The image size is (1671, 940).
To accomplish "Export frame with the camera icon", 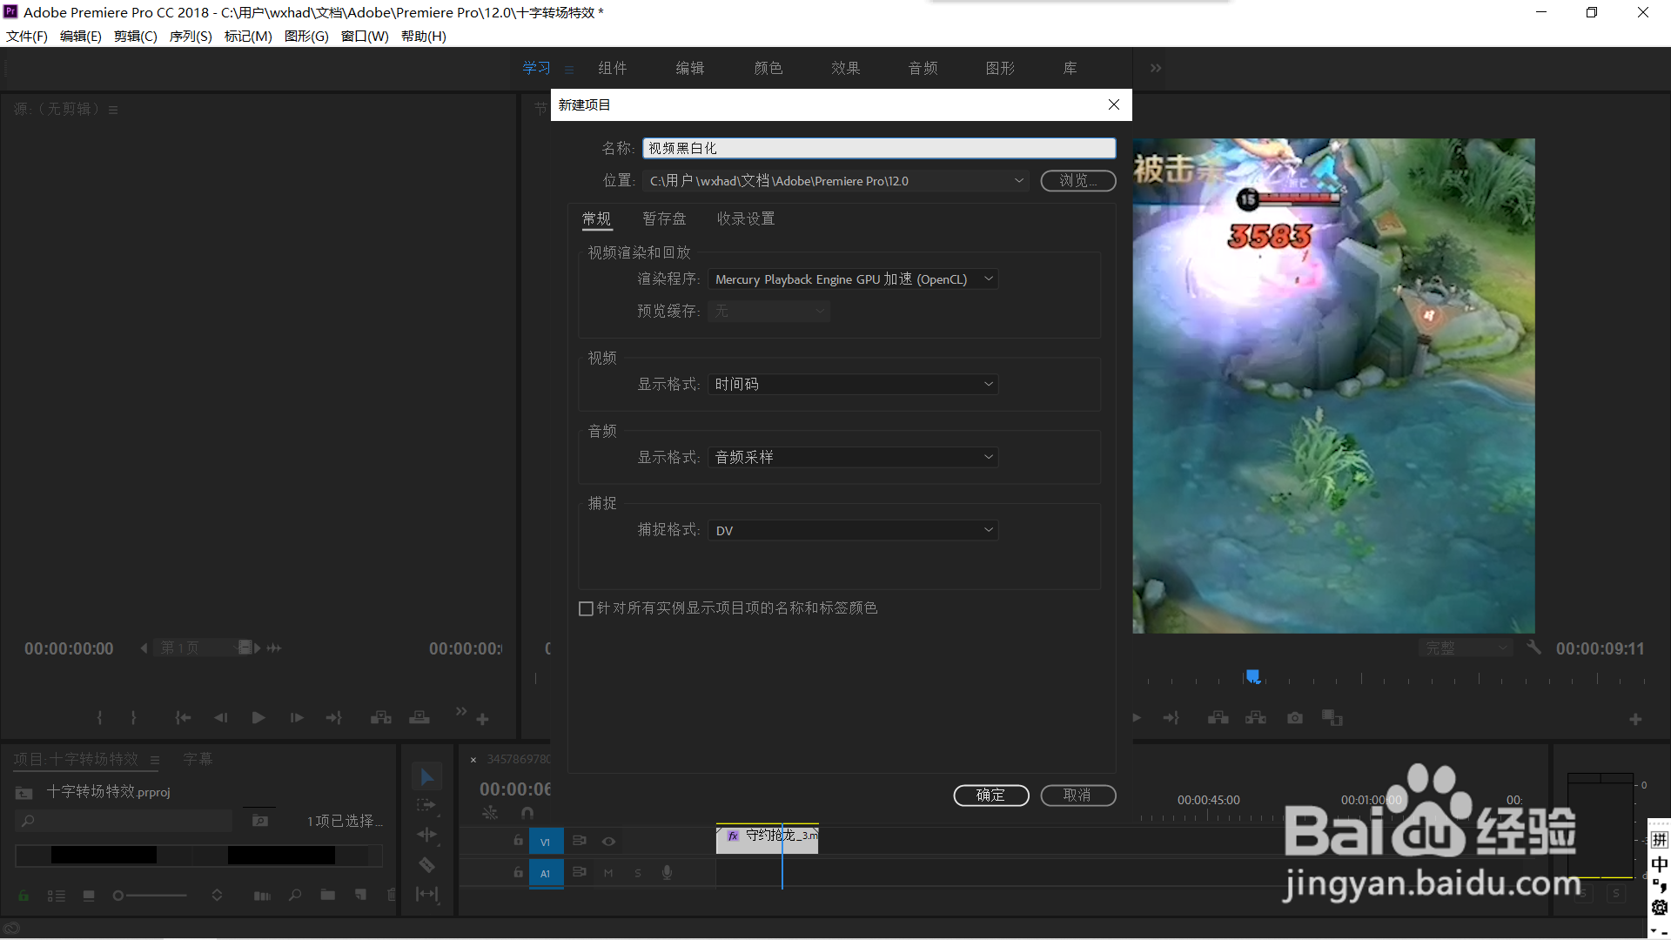I will coord(1295,718).
